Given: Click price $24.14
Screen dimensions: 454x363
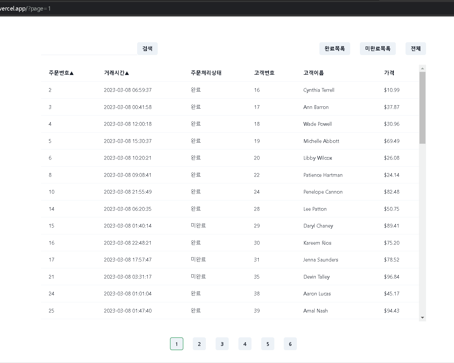Looking at the screenshot, I should point(392,175).
